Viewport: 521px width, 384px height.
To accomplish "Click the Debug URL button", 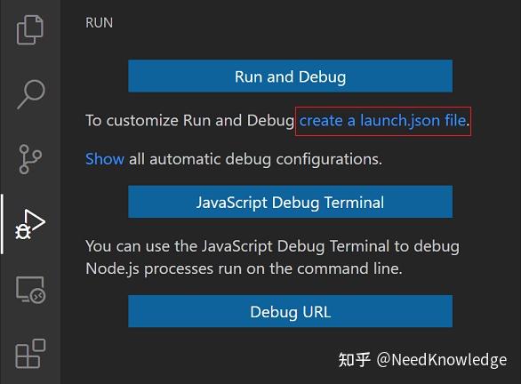I will point(290,311).
